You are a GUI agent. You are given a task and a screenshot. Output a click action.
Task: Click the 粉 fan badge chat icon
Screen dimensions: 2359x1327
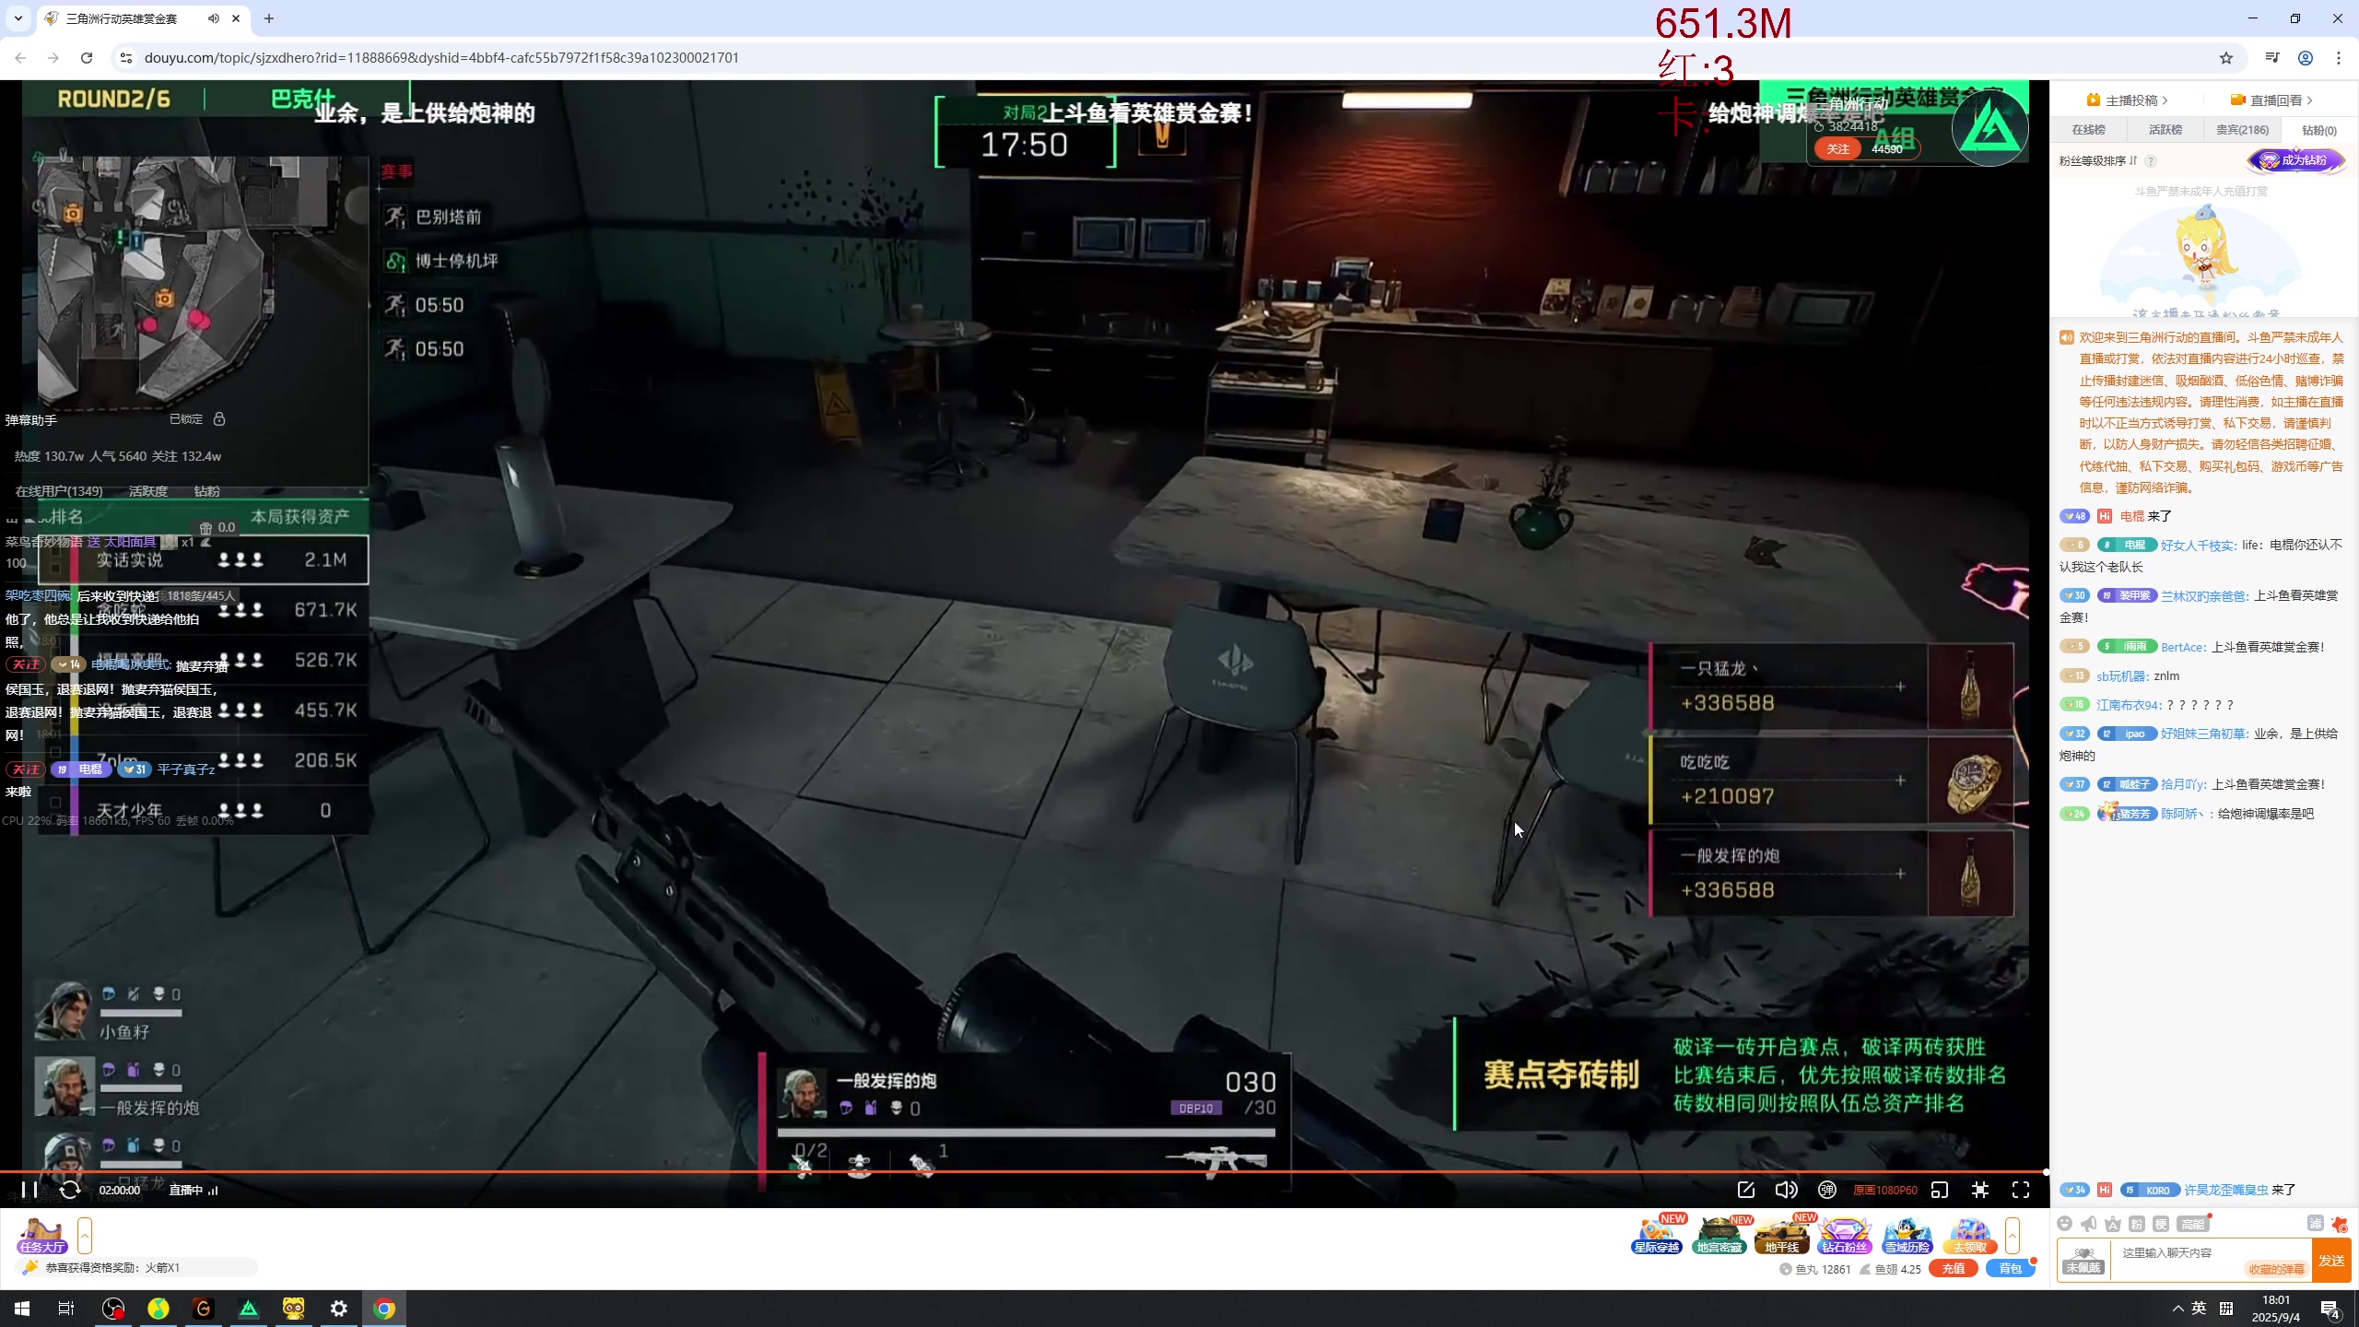(2137, 1224)
